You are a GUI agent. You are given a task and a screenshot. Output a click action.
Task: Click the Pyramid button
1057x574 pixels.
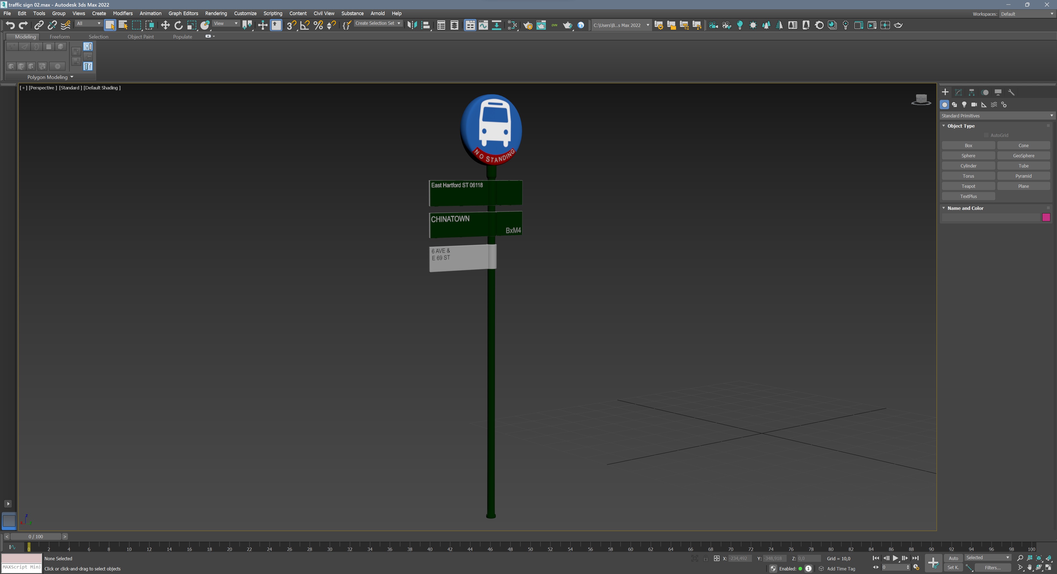(x=1023, y=176)
